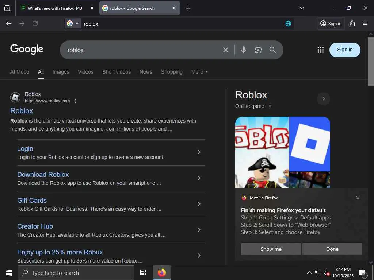This screenshot has height=280, width=374.
Task: Open Windows Start menu
Action: pos(9,273)
